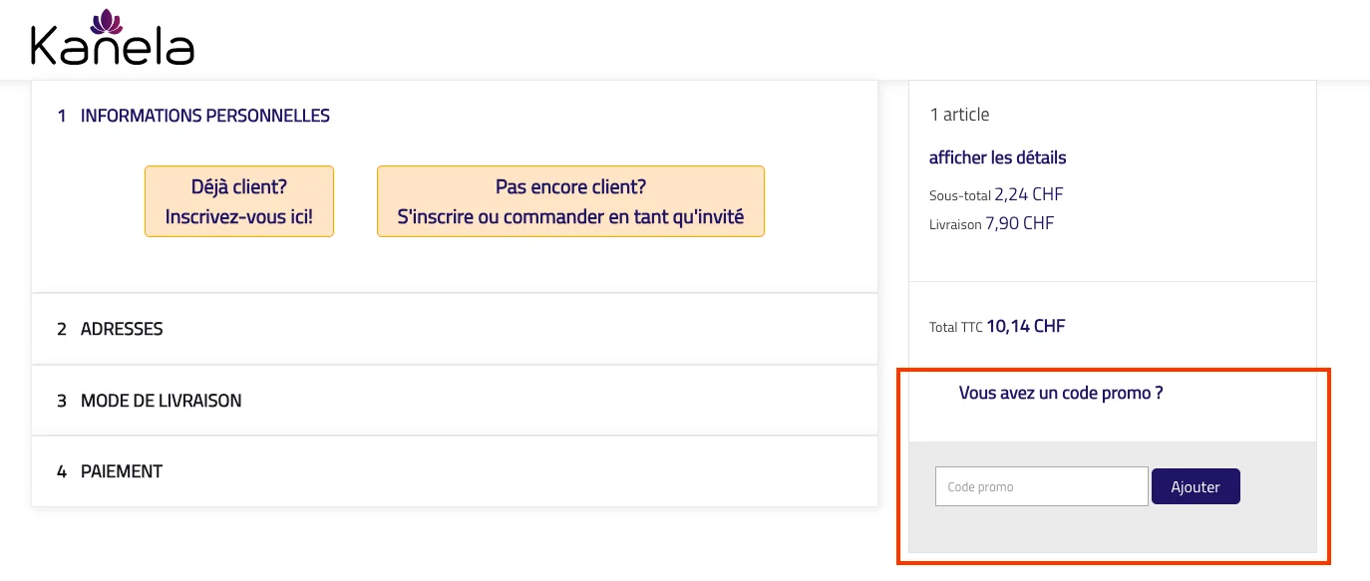This screenshot has width=1370, height=581.
Task: Show order details via "afficher les détails"
Action: coord(997,157)
